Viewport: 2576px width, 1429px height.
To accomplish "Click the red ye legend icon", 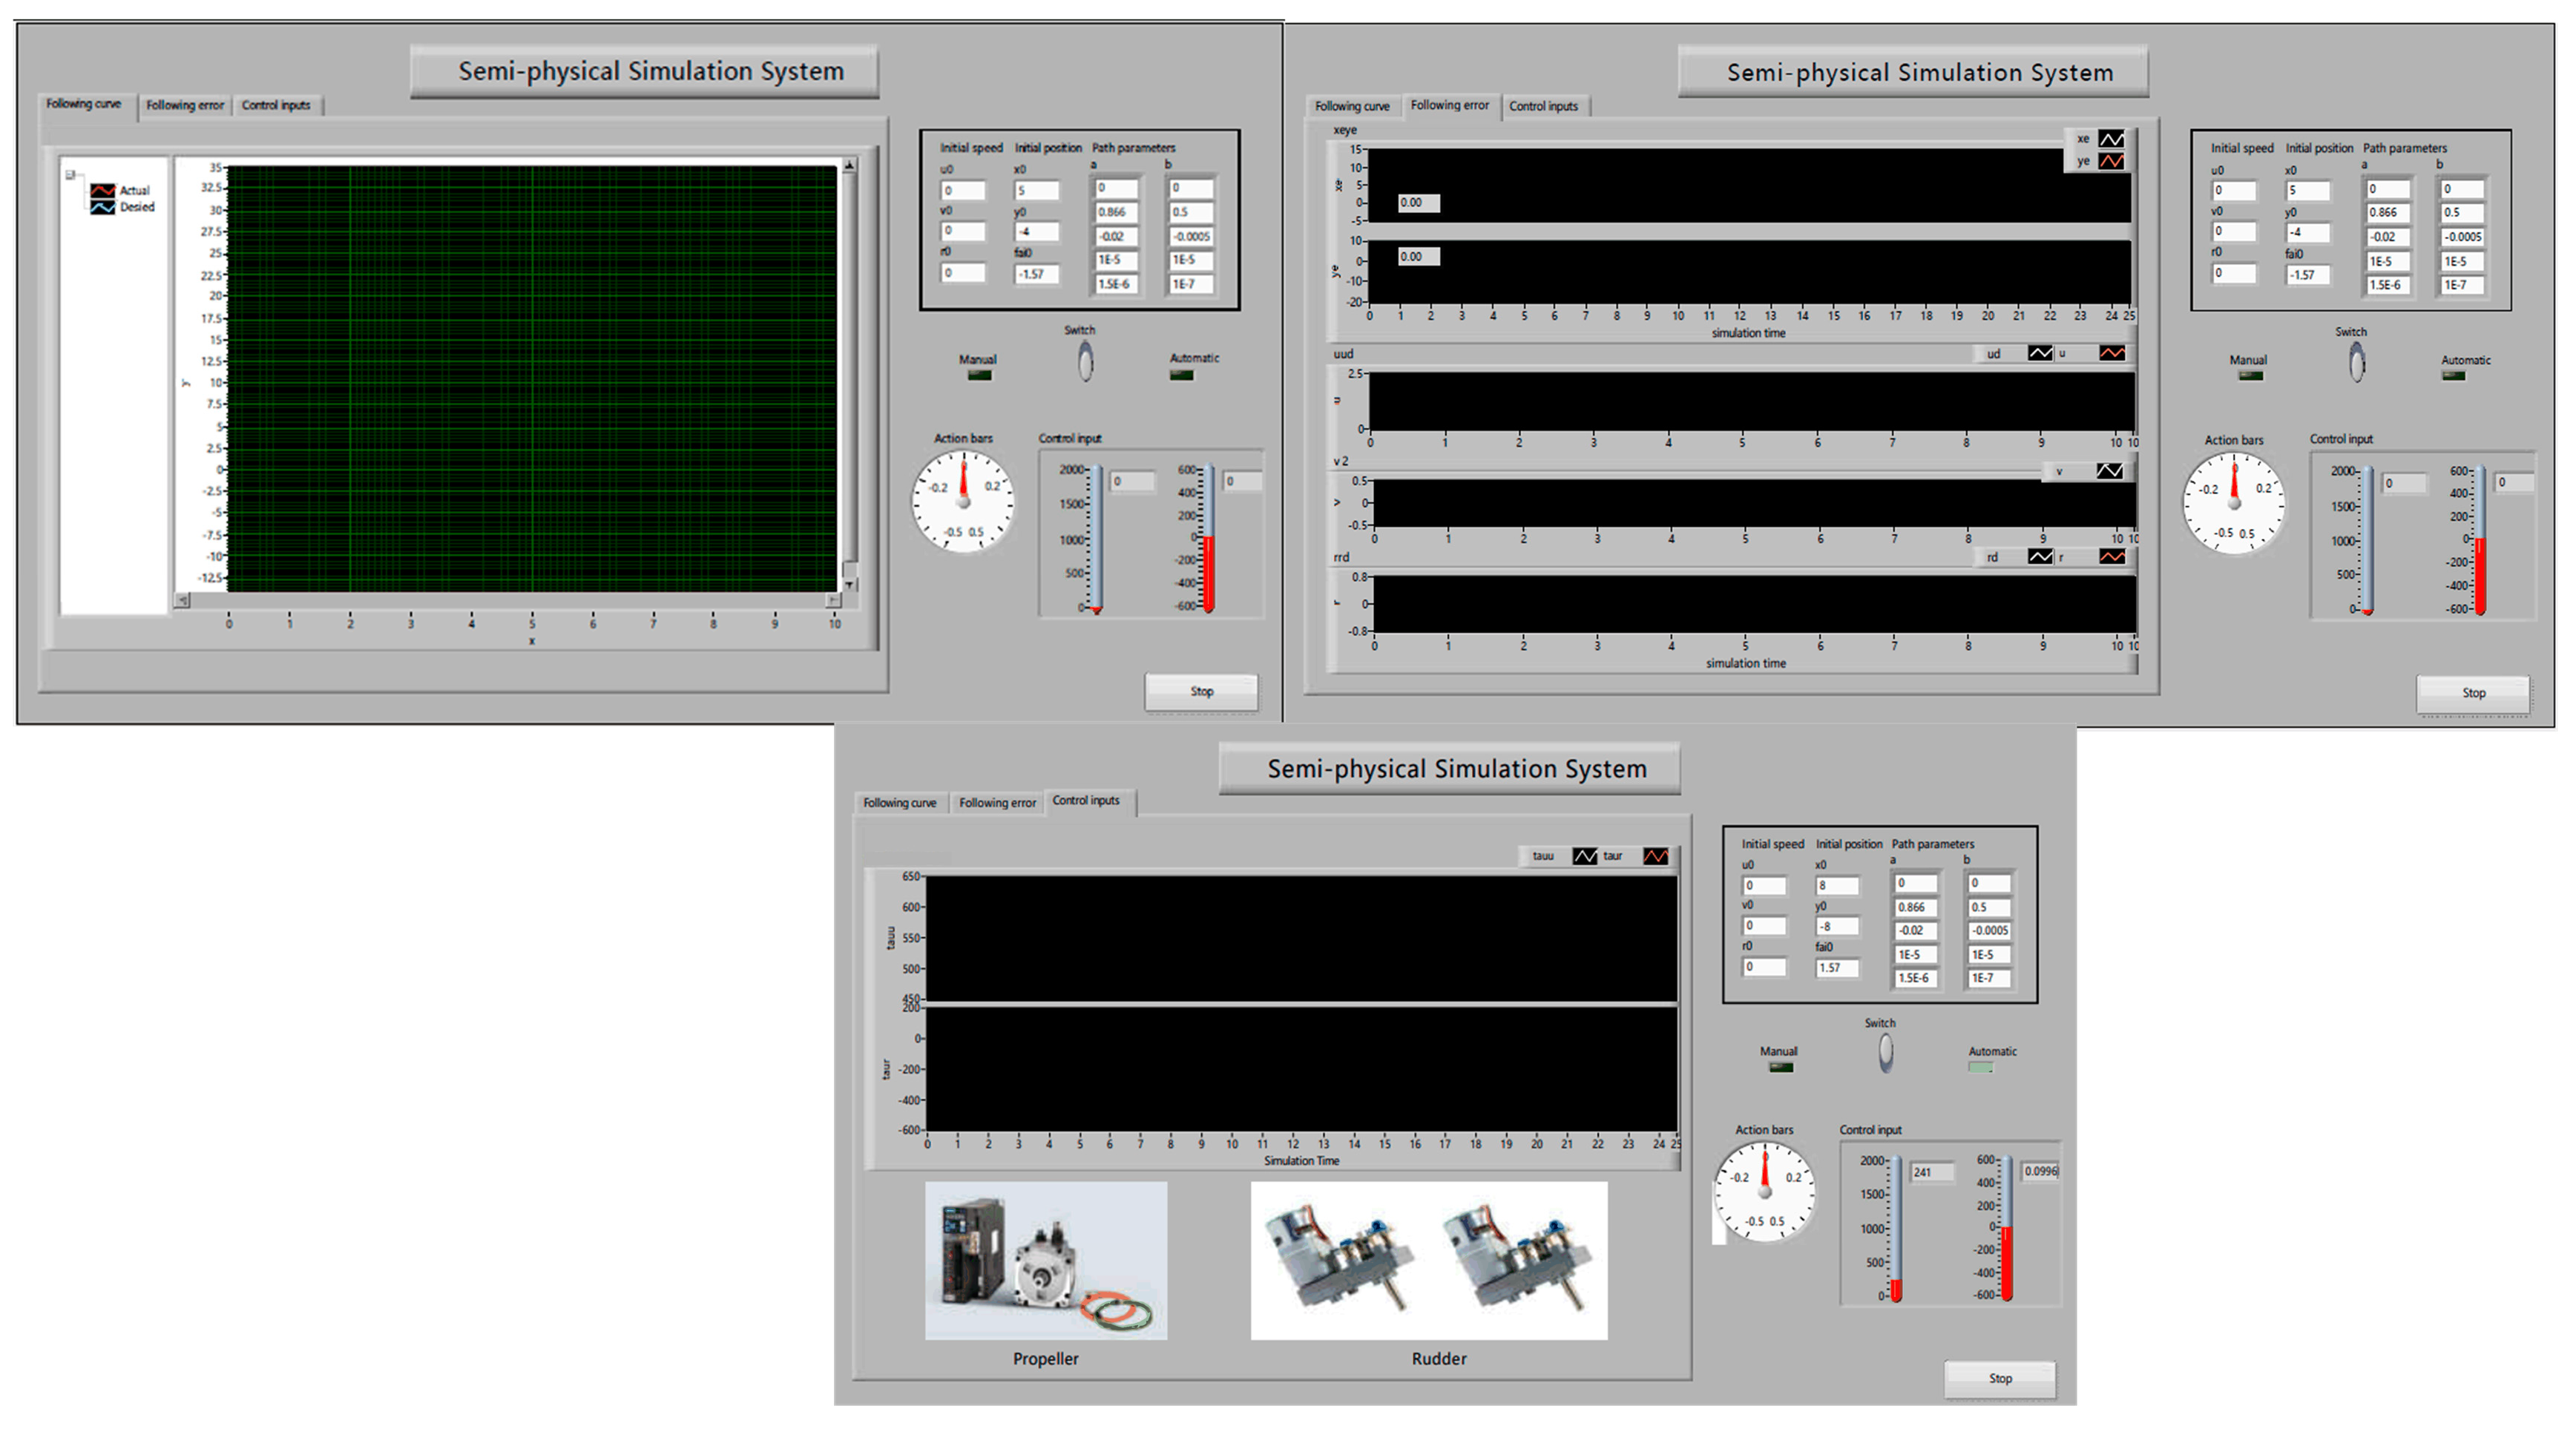I will (2111, 161).
